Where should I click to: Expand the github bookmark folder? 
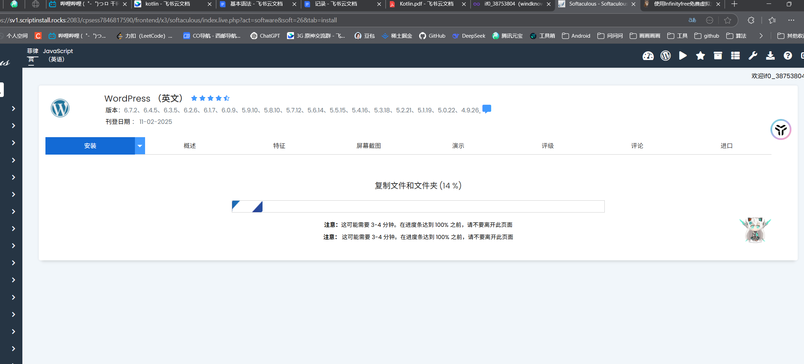coord(706,36)
